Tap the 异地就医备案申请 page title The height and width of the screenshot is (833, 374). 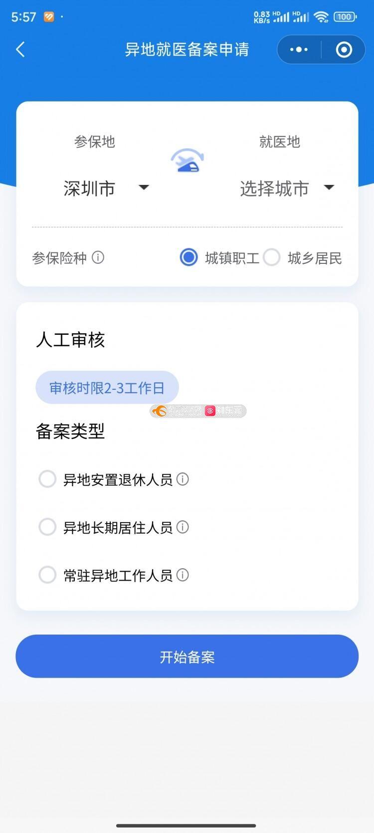[x=187, y=49]
